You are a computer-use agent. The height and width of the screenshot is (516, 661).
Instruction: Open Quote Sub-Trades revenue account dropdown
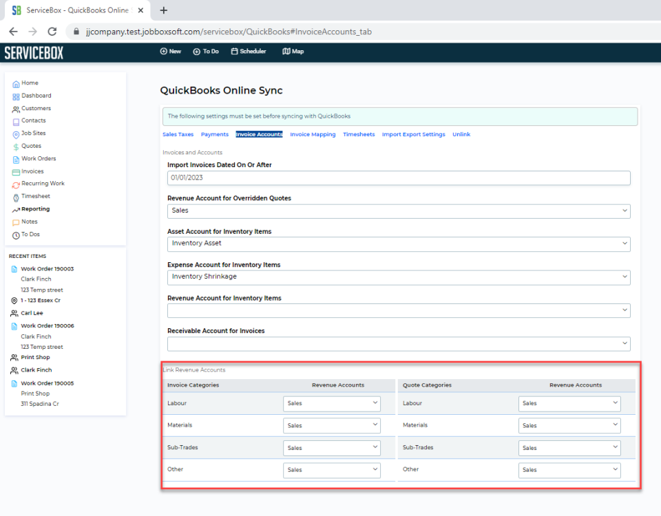click(x=569, y=448)
